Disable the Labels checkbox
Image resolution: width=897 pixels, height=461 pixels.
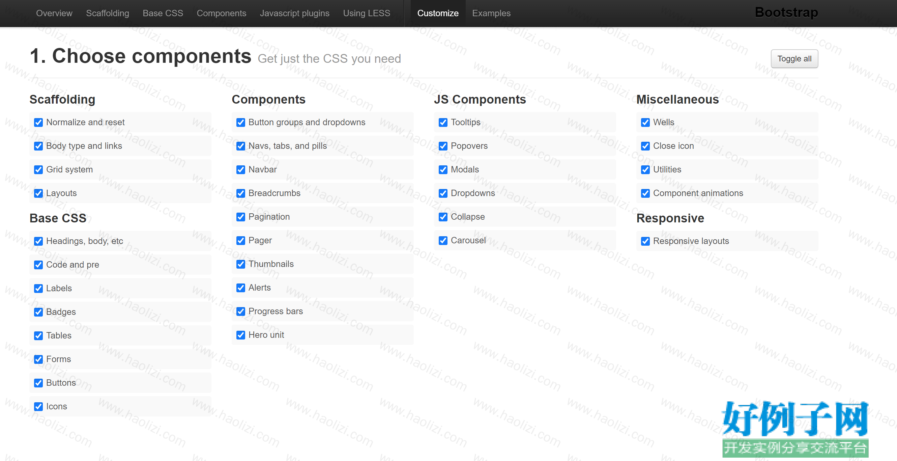click(38, 289)
